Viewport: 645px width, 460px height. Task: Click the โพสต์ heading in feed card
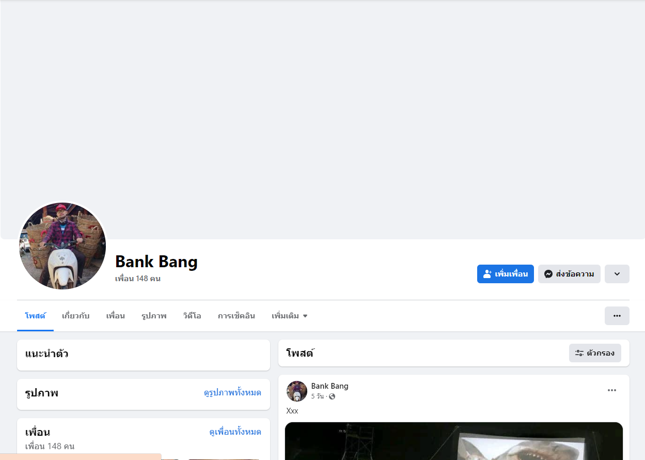pos(300,353)
